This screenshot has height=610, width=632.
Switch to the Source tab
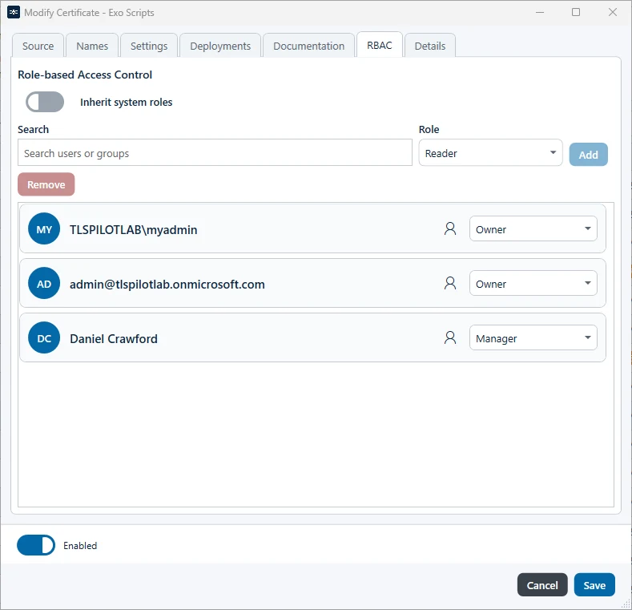(38, 46)
